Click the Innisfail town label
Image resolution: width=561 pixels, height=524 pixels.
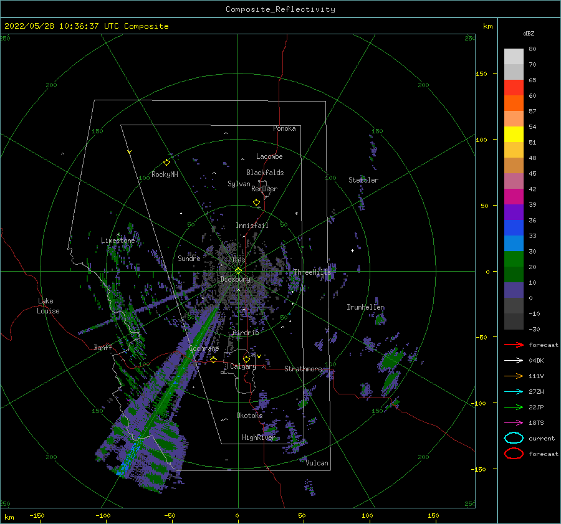(x=252, y=226)
